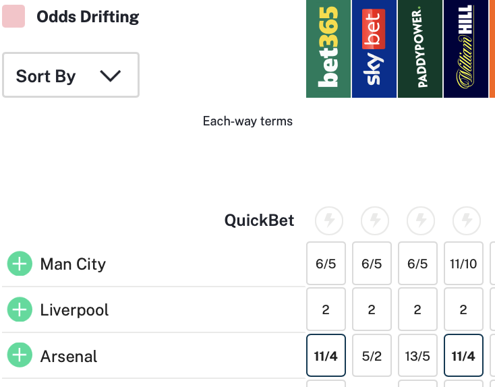Select Liverpool odds of 2 at bet365
The width and height of the screenshot is (495, 387).
coord(326,310)
